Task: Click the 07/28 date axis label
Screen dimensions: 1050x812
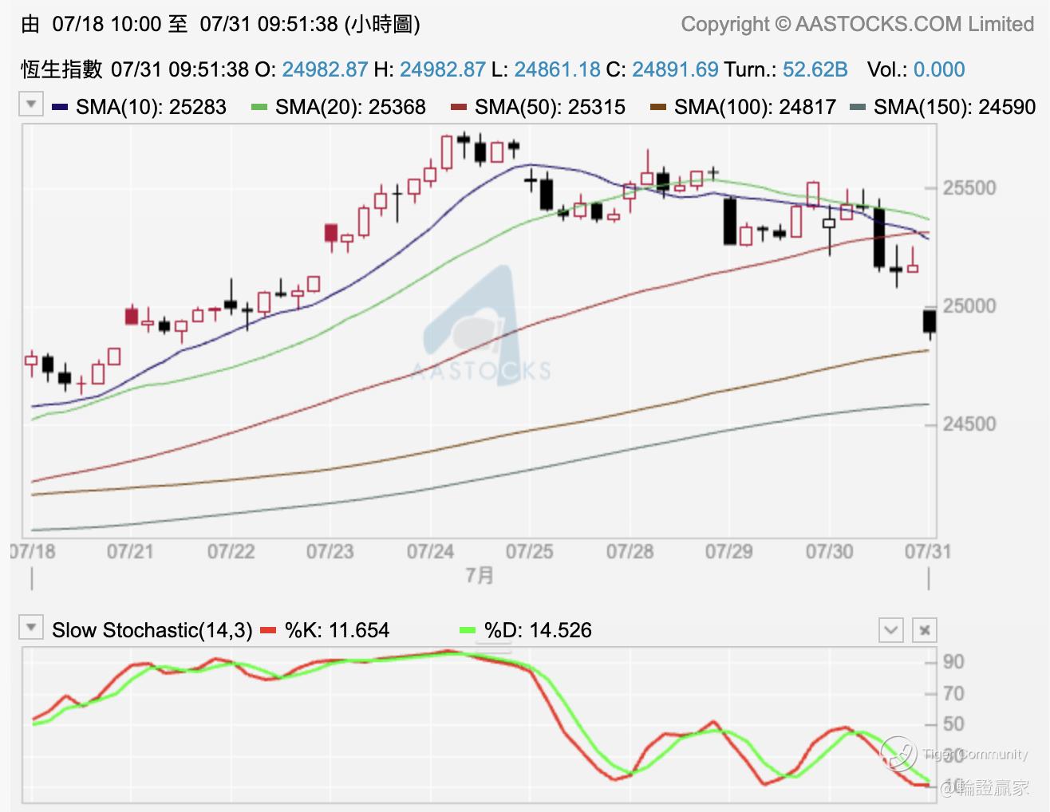Action: pyautogui.click(x=630, y=551)
